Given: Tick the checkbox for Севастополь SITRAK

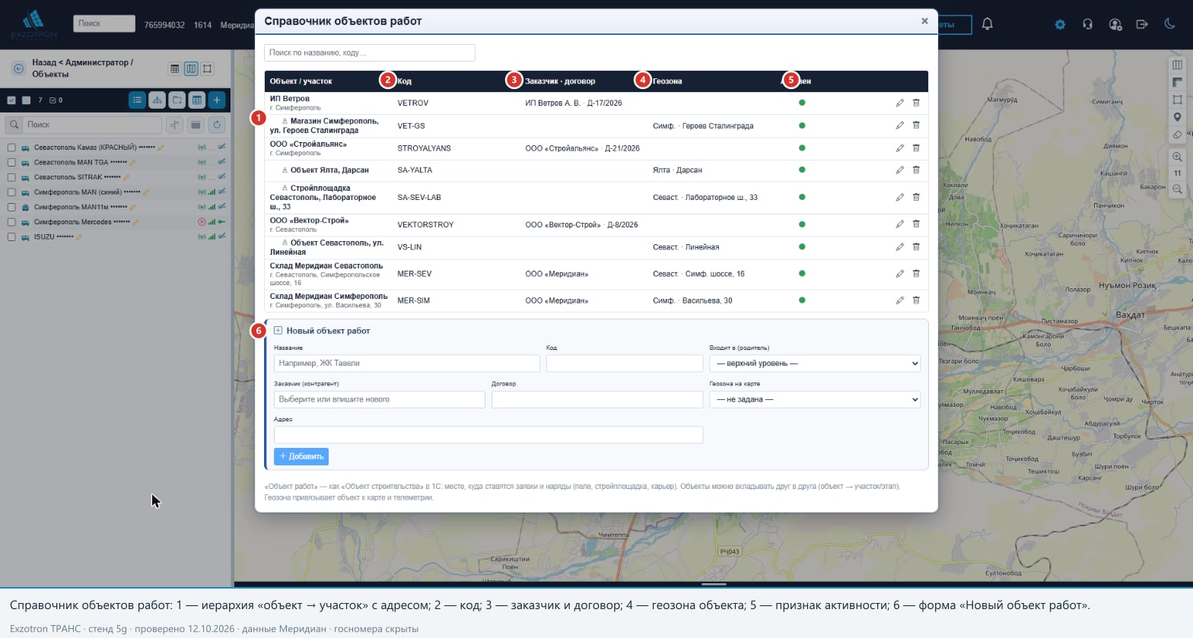Looking at the screenshot, I should 11,177.
